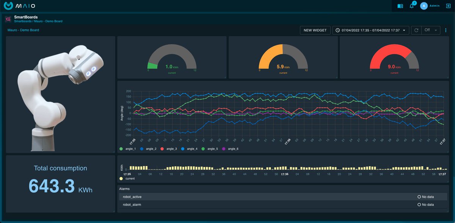Image resolution: width=455 pixels, height=223 pixels.
Task: Click the Smartboards breadcrumb link
Action: 23,21
